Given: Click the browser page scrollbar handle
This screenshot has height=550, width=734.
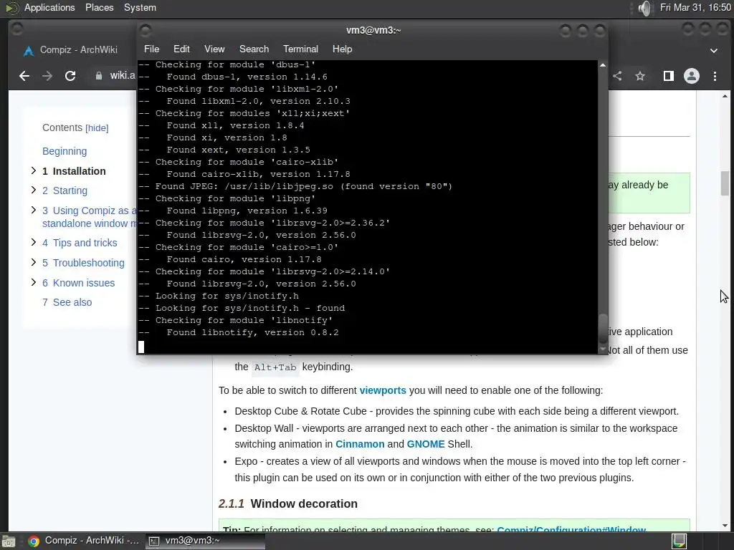Looking at the screenshot, I should (x=725, y=183).
